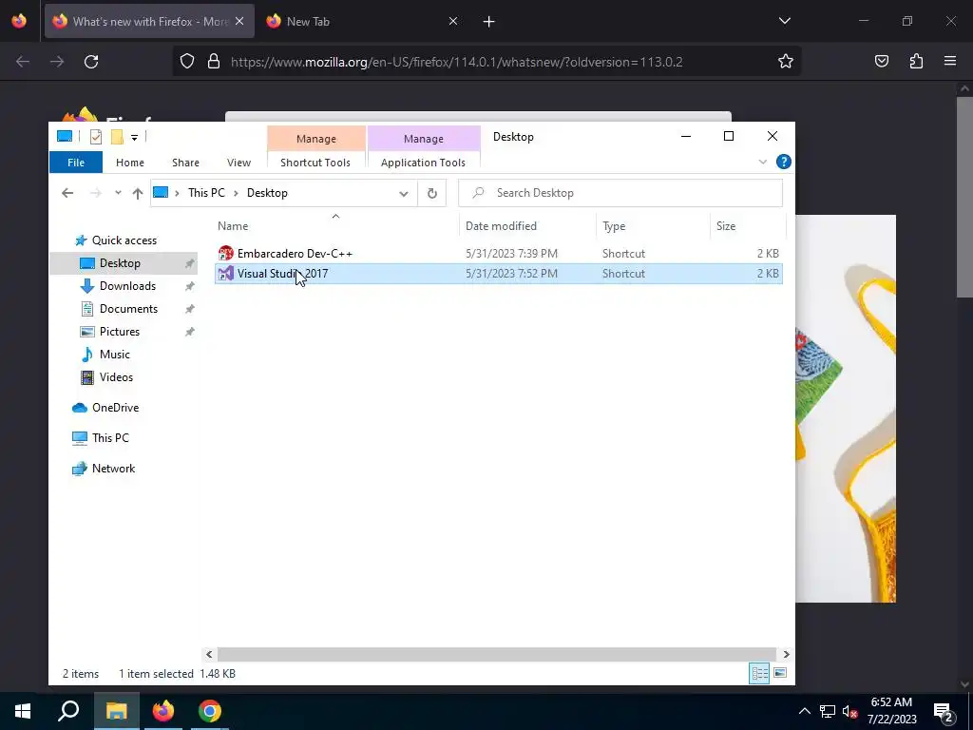Open OneDrive in the navigation pane
Viewport: 973px width, 730px height.
(115, 408)
